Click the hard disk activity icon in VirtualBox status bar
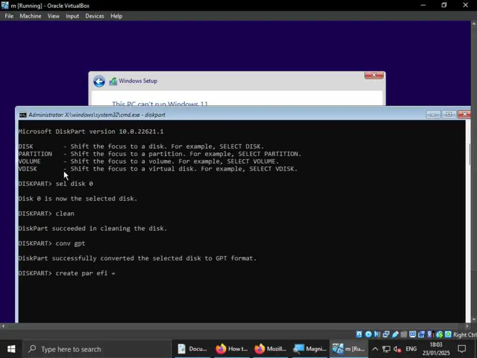The height and width of the screenshot is (358, 477). click(x=359, y=334)
